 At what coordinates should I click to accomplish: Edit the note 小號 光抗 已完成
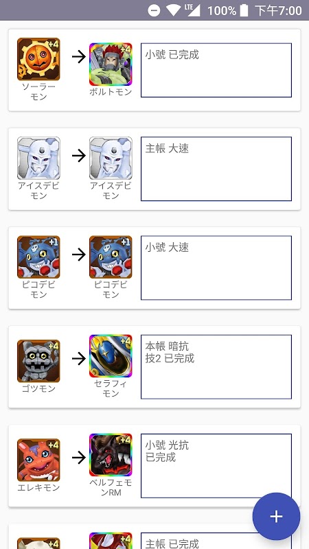(216, 466)
